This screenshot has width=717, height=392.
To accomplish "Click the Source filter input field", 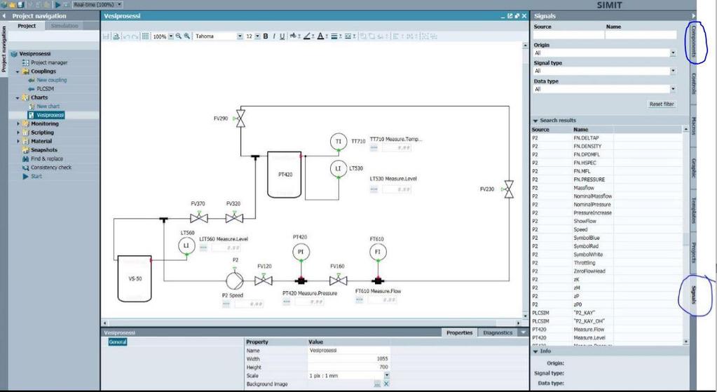I will (x=568, y=35).
